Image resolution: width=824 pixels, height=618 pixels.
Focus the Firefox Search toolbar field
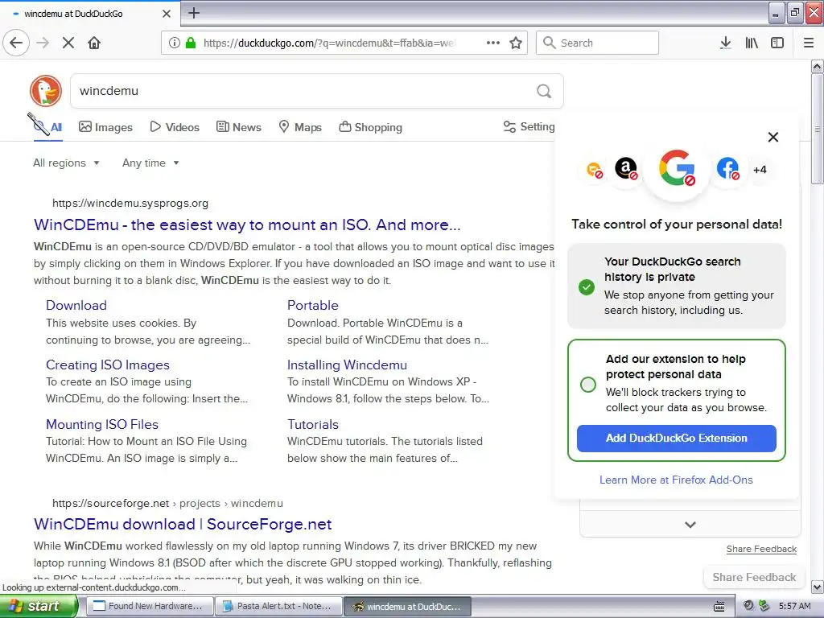[x=597, y=43]
